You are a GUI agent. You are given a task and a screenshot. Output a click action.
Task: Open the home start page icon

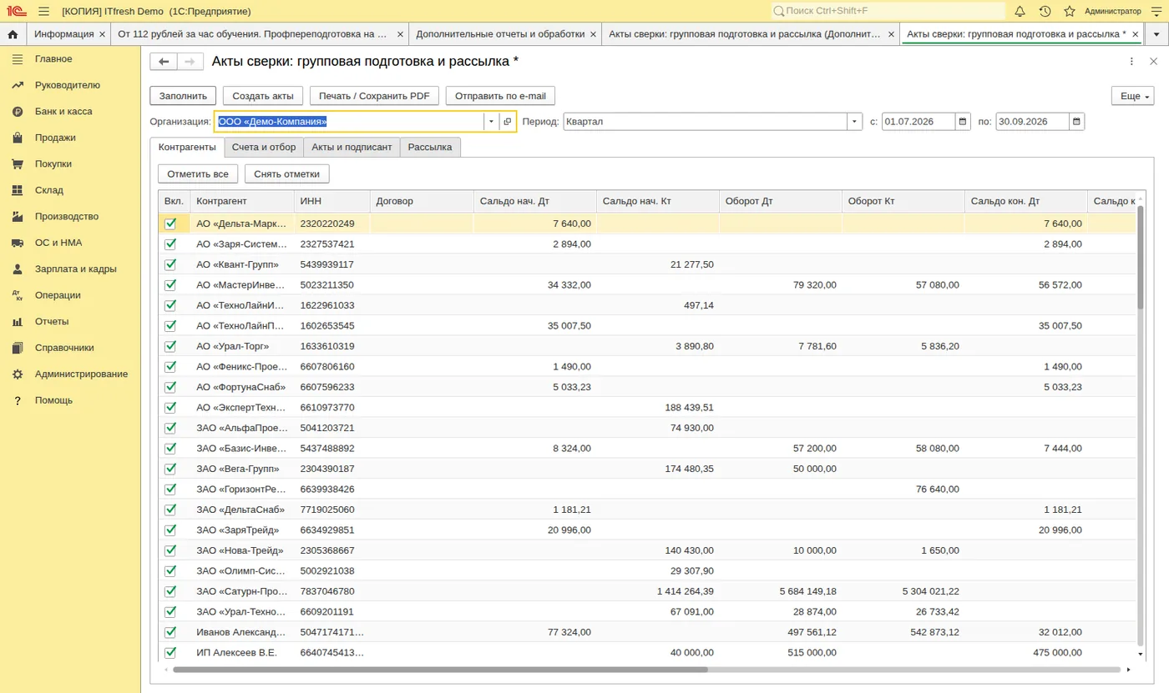point(13,34)
